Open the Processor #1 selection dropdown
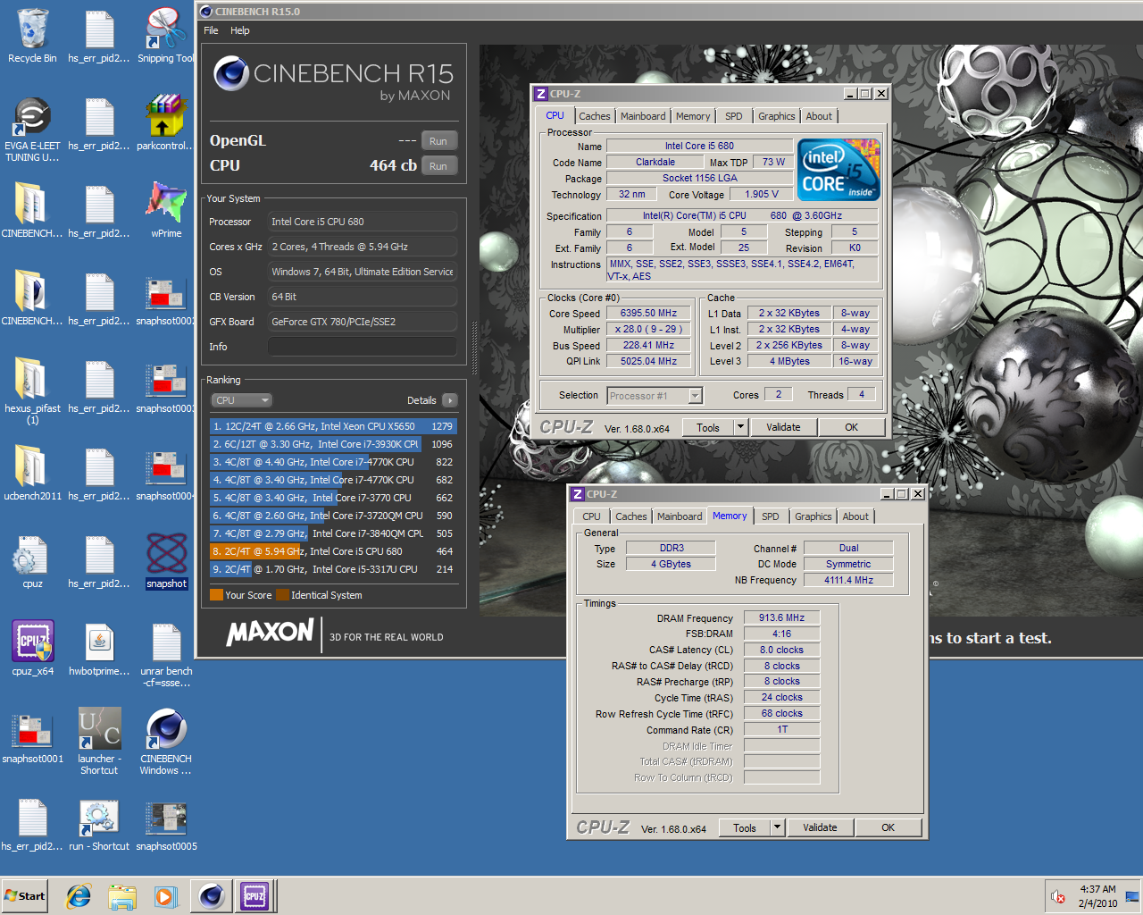 point(655,396)
